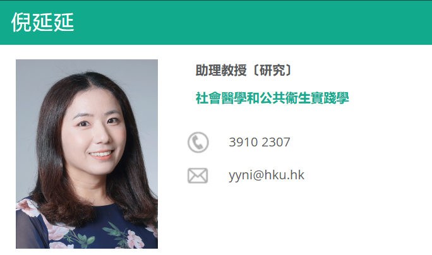Open email link yyni@hku.hk
Screen dimensions: 432x255
pos(266,175)
